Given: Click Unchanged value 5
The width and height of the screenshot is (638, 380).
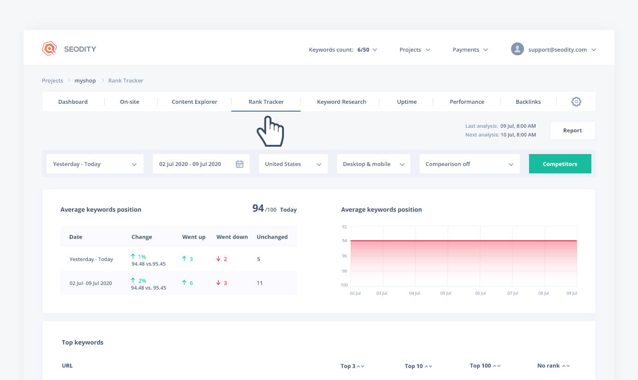Looking at the screenshot, I should tap(259, 259).
